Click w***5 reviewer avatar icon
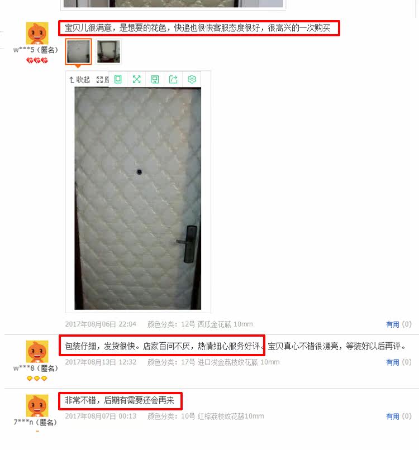Viewport: 419px width, 450px height. 37,33
